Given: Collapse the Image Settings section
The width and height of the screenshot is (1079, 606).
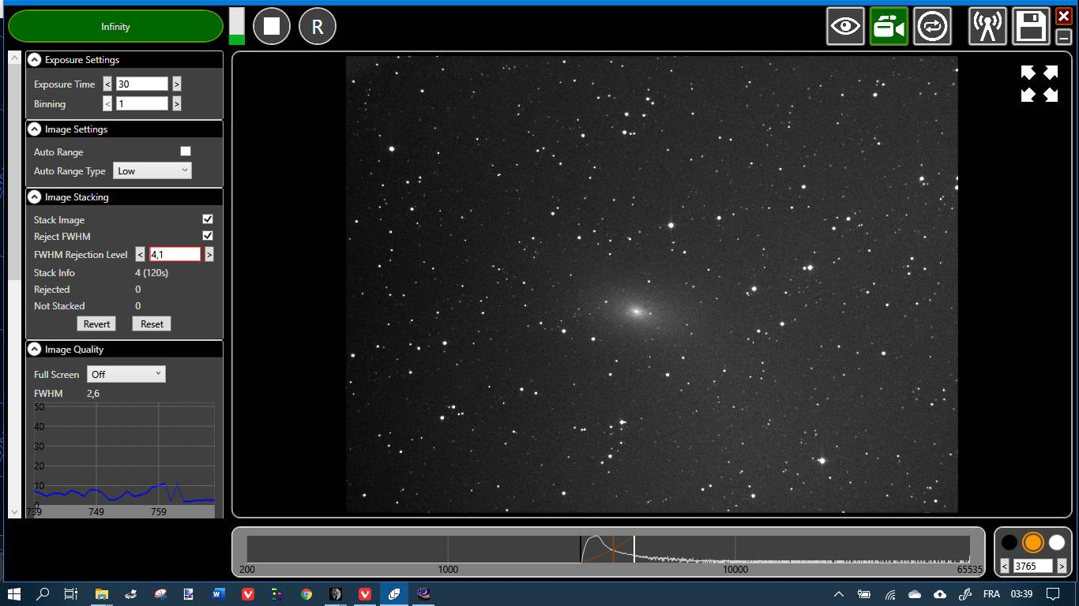Looking at the screenshot, I should (x=35, y=129).
